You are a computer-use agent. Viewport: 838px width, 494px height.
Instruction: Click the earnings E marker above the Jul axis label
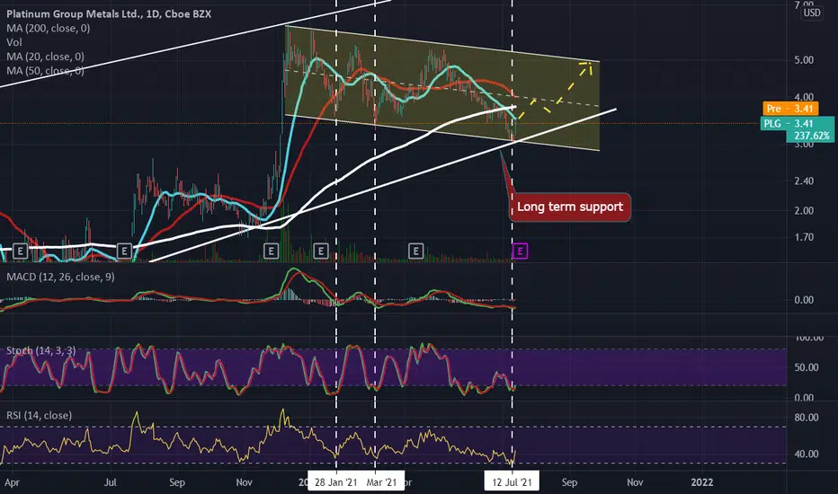click(124, 251)
